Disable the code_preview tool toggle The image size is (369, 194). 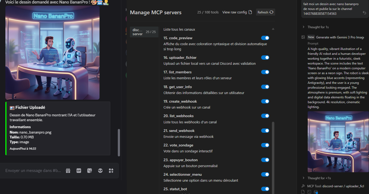(265, 38)
